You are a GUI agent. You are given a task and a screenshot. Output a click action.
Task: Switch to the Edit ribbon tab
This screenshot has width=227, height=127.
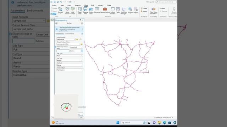tap(93, 5)
